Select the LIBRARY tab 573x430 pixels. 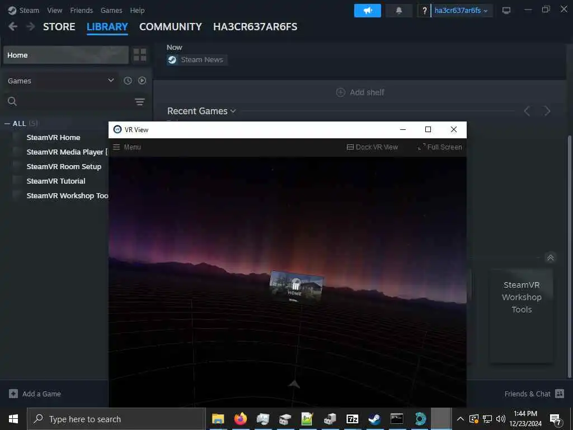107,27
